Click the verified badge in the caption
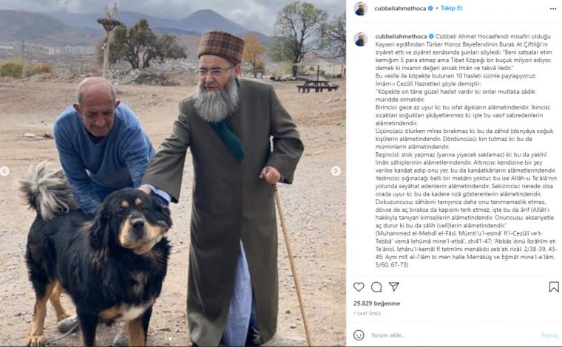The height and width of the screenshot is (347, 562). pos(431,36)
